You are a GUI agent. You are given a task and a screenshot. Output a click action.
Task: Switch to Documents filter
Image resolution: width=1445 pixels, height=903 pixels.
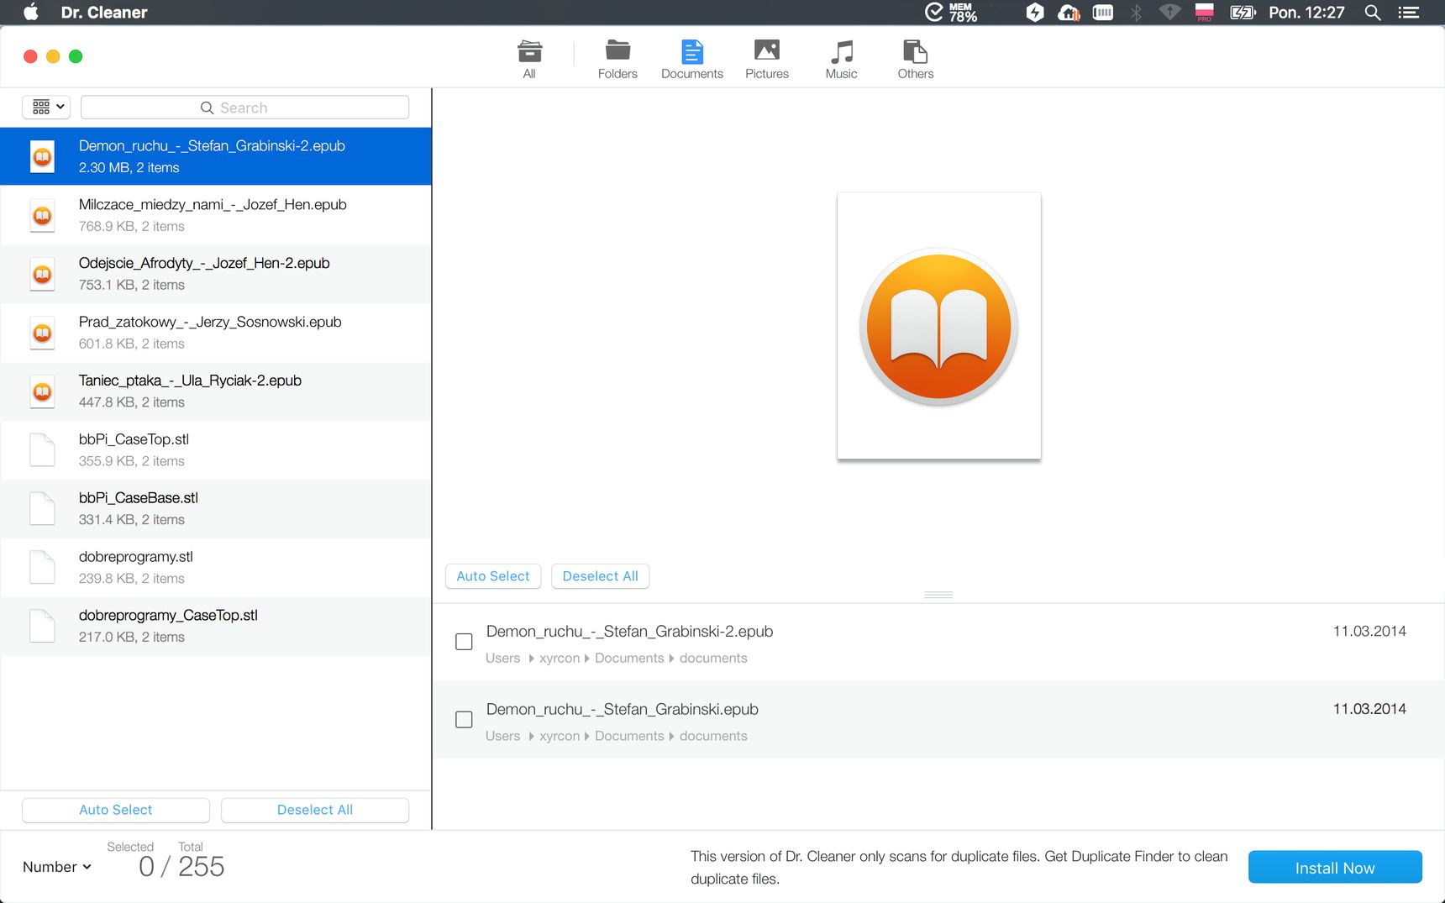[691, 59]
